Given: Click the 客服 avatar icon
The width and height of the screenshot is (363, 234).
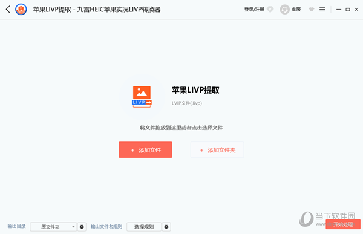Looking at the screenshot, I should (x=285, y=10).
